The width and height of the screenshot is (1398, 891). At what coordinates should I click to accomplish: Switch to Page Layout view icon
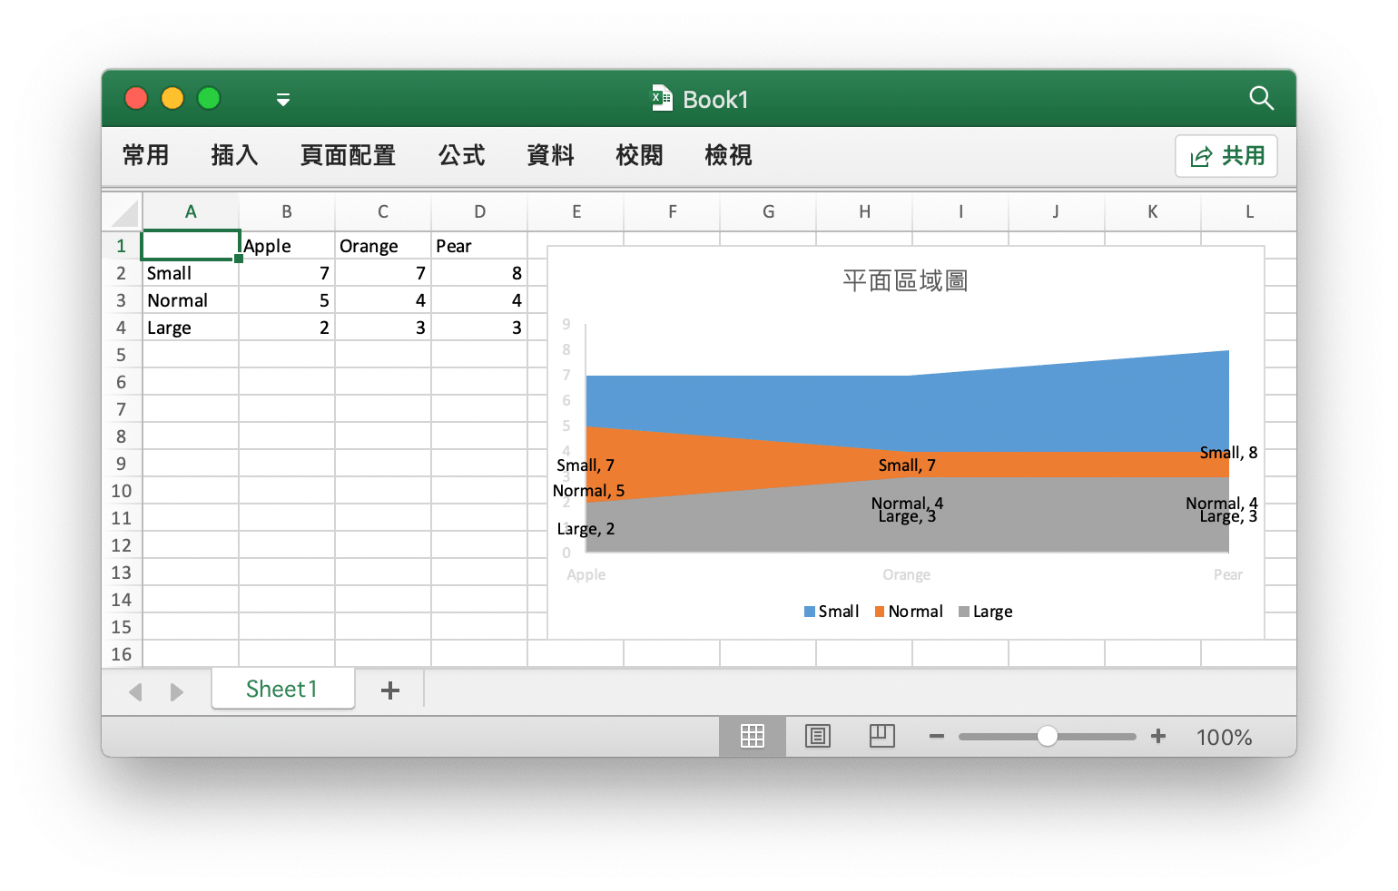(x=817, y=736)
